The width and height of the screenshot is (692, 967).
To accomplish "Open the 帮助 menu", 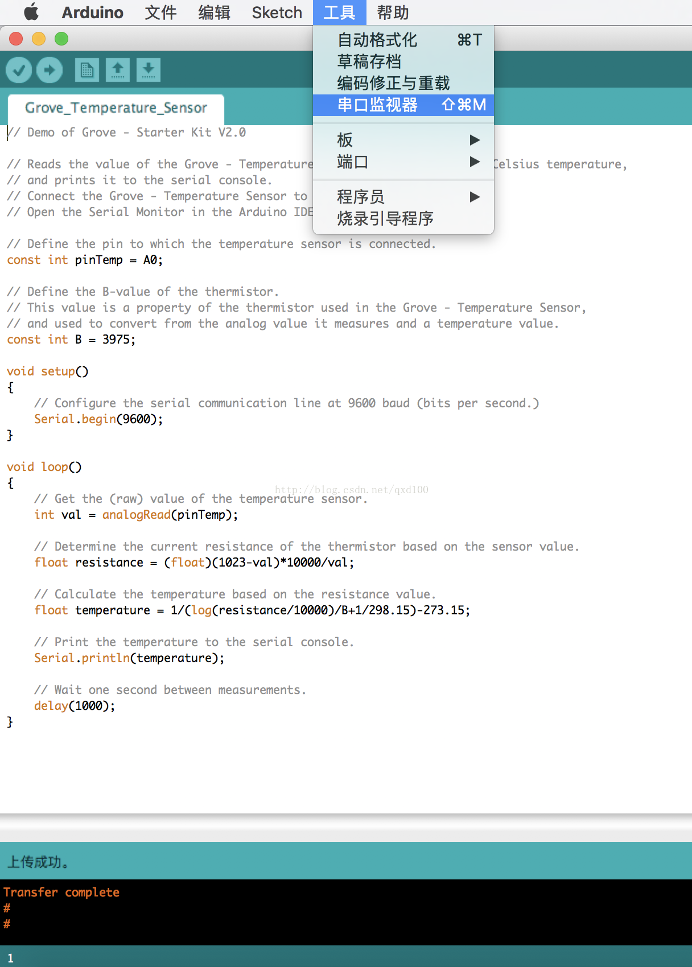I will coord(393,13).
